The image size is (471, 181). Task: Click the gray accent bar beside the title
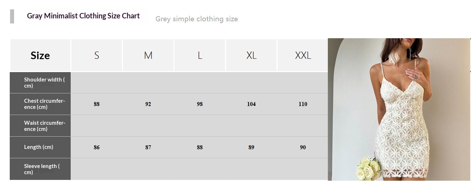[12, 17]
